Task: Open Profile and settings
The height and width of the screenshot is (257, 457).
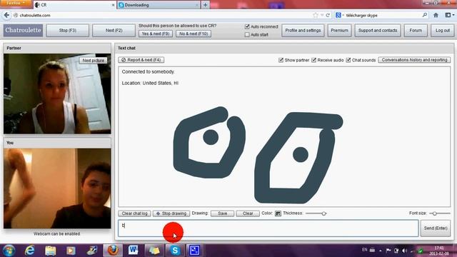Action: pos(303,30)
